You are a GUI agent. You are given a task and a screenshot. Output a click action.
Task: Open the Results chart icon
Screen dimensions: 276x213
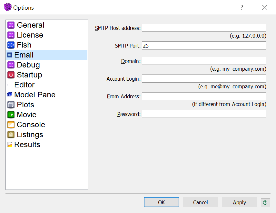tap(9, 145)
